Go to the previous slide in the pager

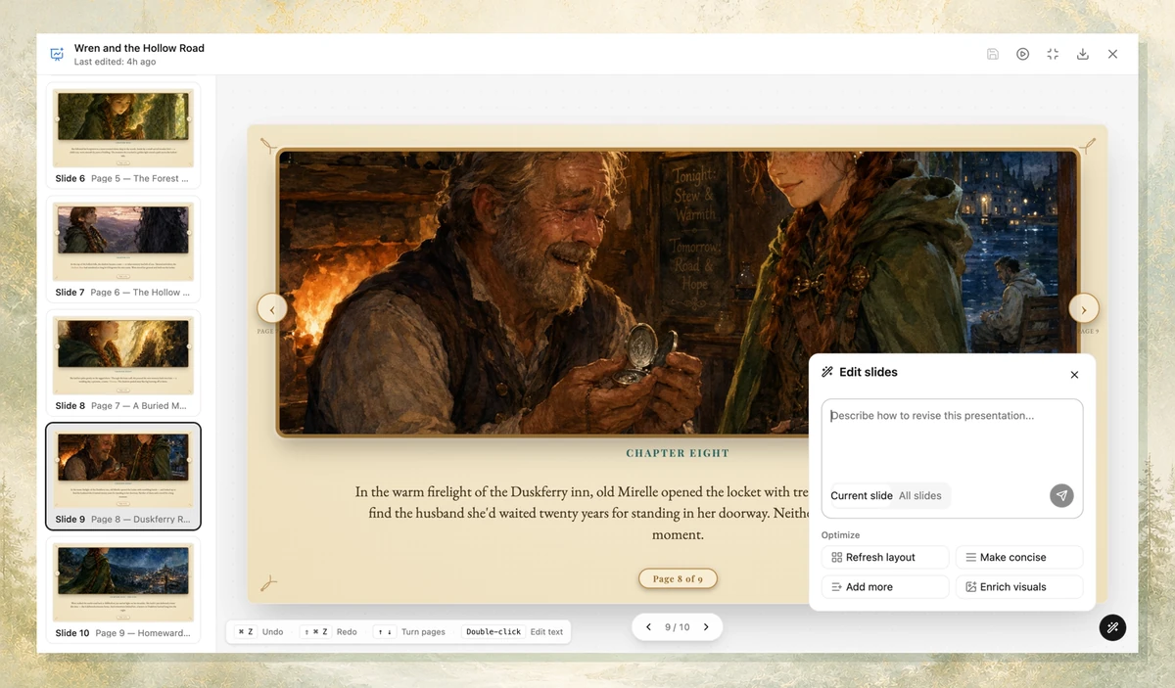[x=648, y=627]
